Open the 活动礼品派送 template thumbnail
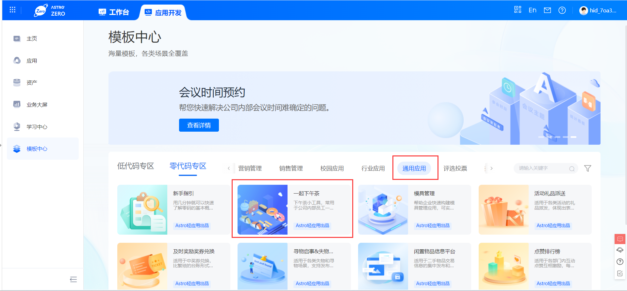The image size is (627, 291). tap(503, 210)
